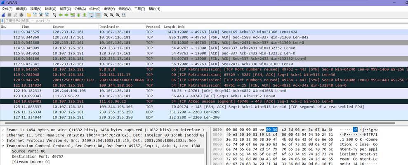Open the 分析(A) menu

pos(80,9)
